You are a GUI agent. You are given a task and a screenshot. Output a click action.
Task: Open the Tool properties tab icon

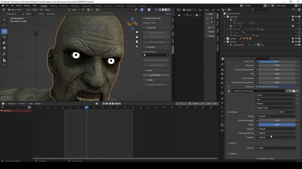[222, 64]
